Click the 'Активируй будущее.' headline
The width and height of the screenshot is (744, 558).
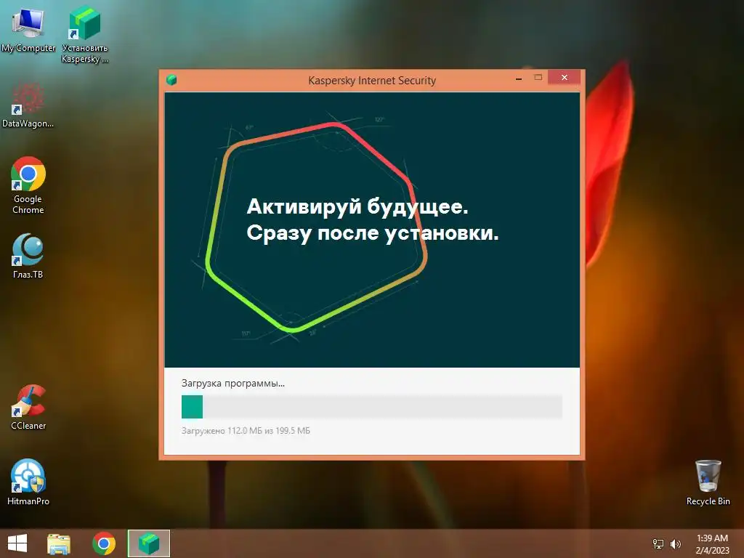coord(357,207)
